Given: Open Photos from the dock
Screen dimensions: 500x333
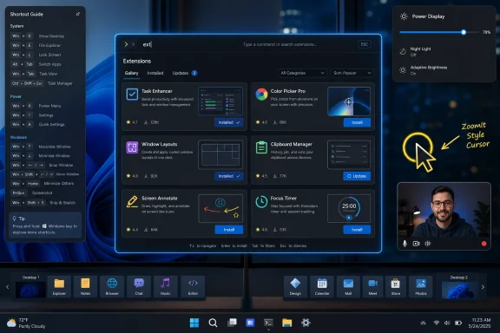Looking at the screenshot, I should point(421,286).
